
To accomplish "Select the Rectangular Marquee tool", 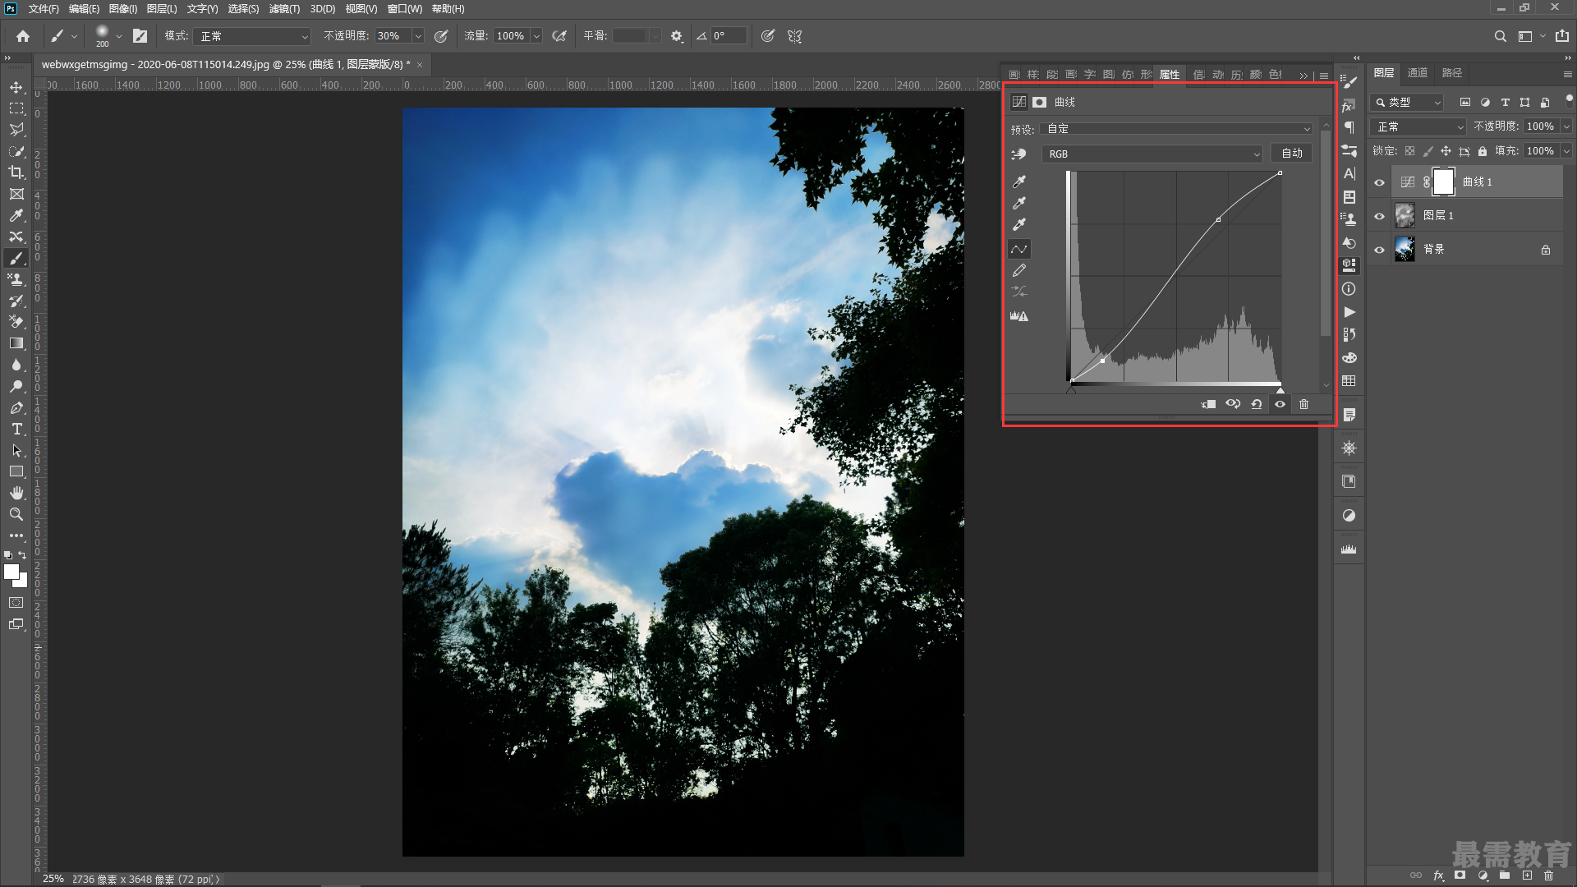I will click(x=16, y=108).
